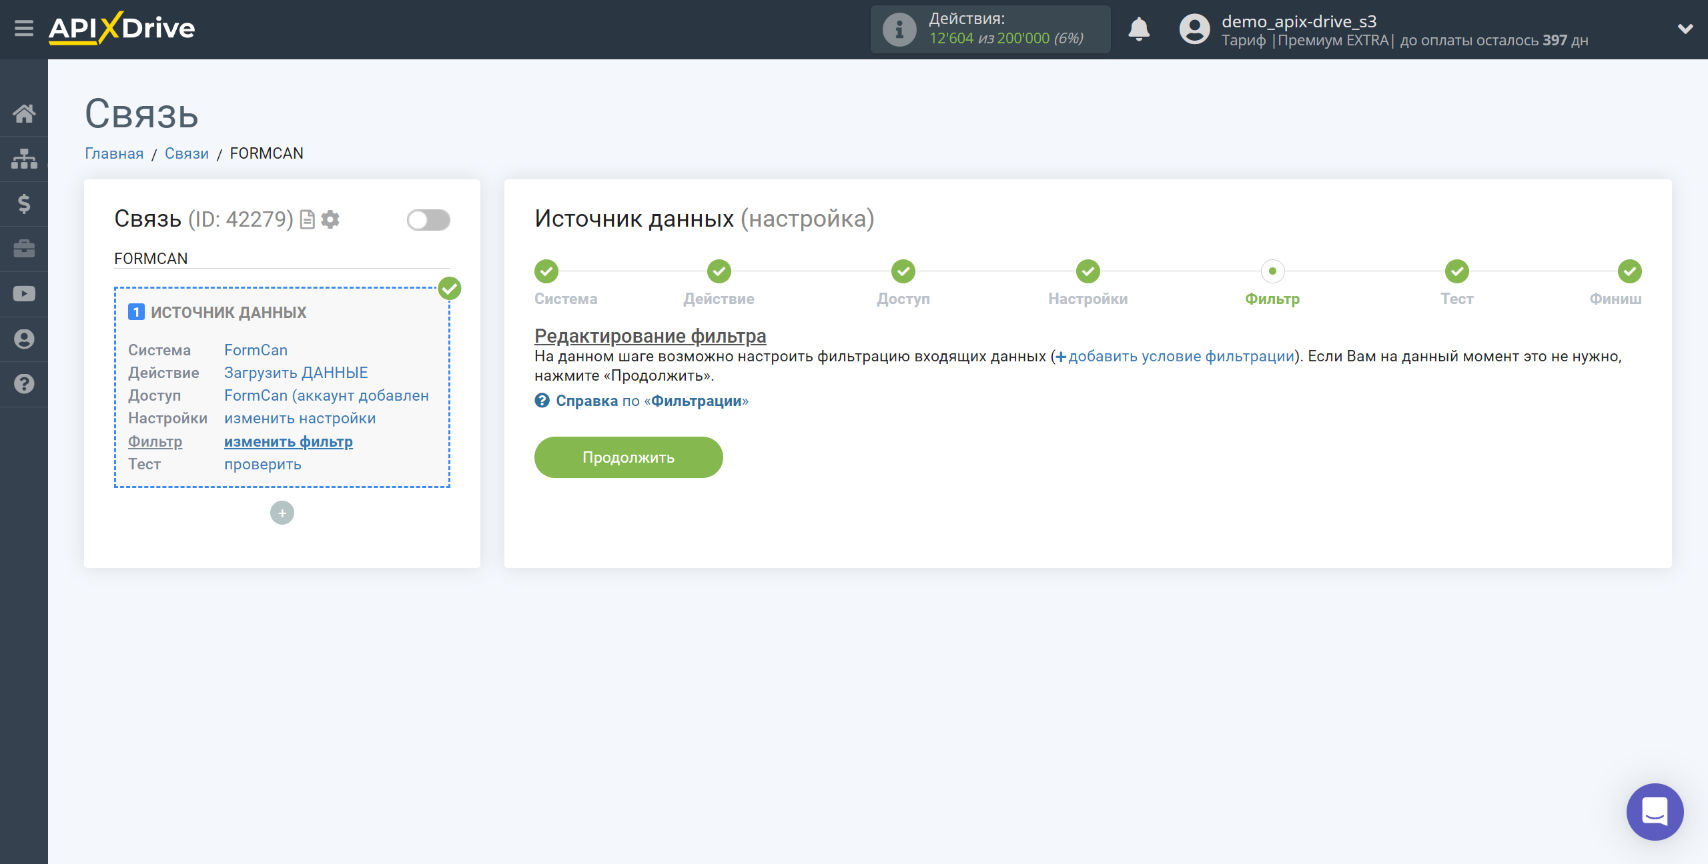Toggle the connection on/off switch
Screen dimensions: 1708x864
click(428, 220)
